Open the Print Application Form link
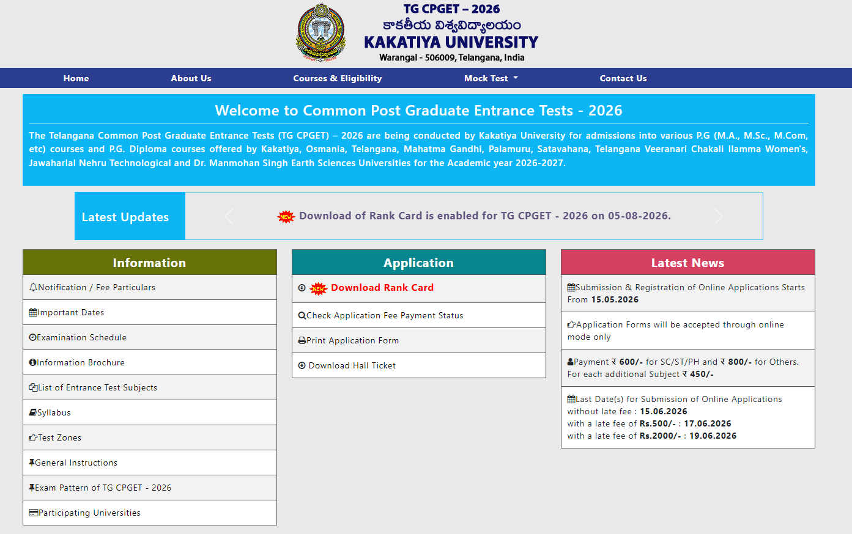Viewport: 852px width, 534px height. coord(352,340)
